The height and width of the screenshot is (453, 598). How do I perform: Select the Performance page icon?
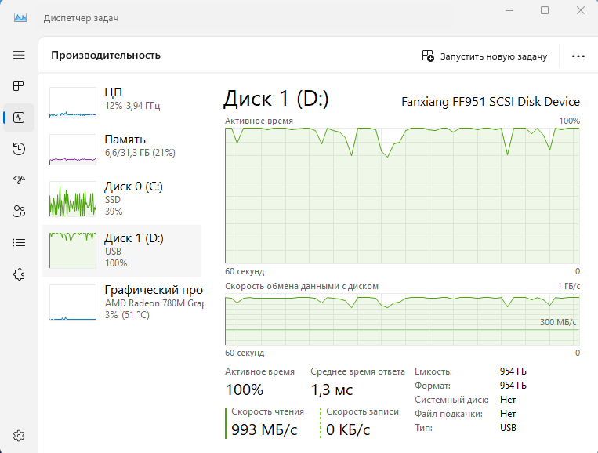19,118
